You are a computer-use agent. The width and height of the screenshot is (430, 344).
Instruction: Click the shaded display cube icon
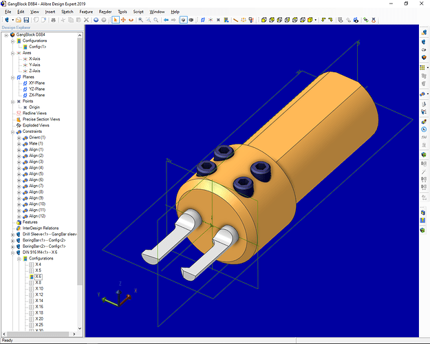click(184, 20)
